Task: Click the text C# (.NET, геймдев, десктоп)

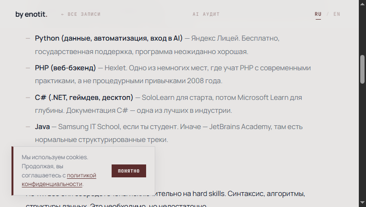Action: pos(84,98)
